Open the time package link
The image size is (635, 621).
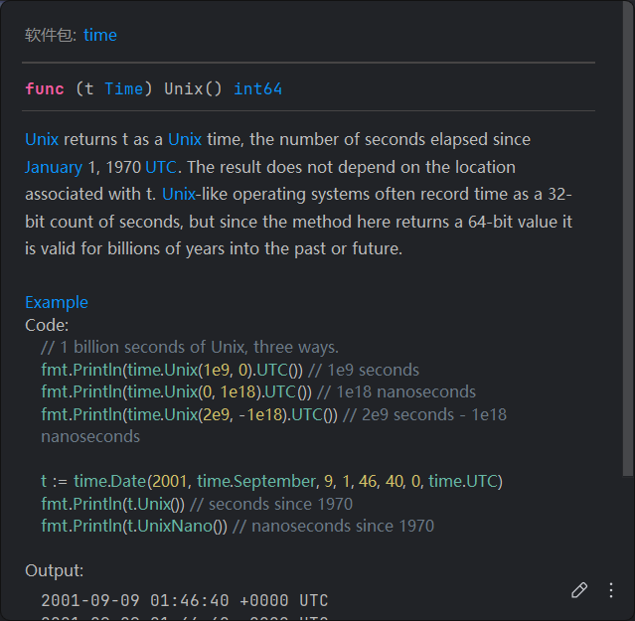(99, 35)
